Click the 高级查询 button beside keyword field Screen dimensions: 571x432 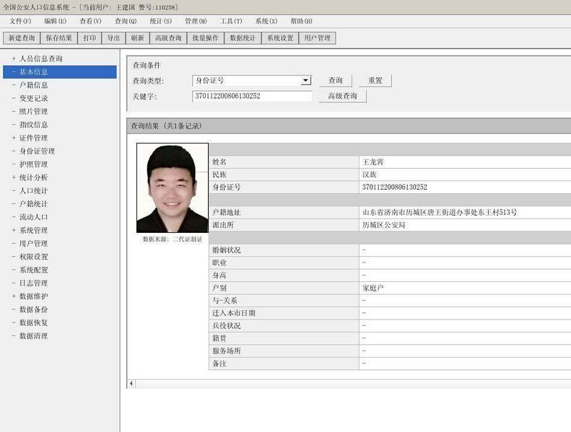coord(343,96)
